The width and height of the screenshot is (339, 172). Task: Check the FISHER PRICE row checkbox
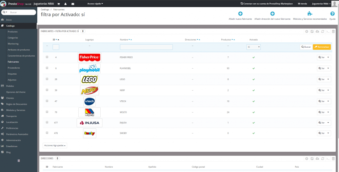47,57
